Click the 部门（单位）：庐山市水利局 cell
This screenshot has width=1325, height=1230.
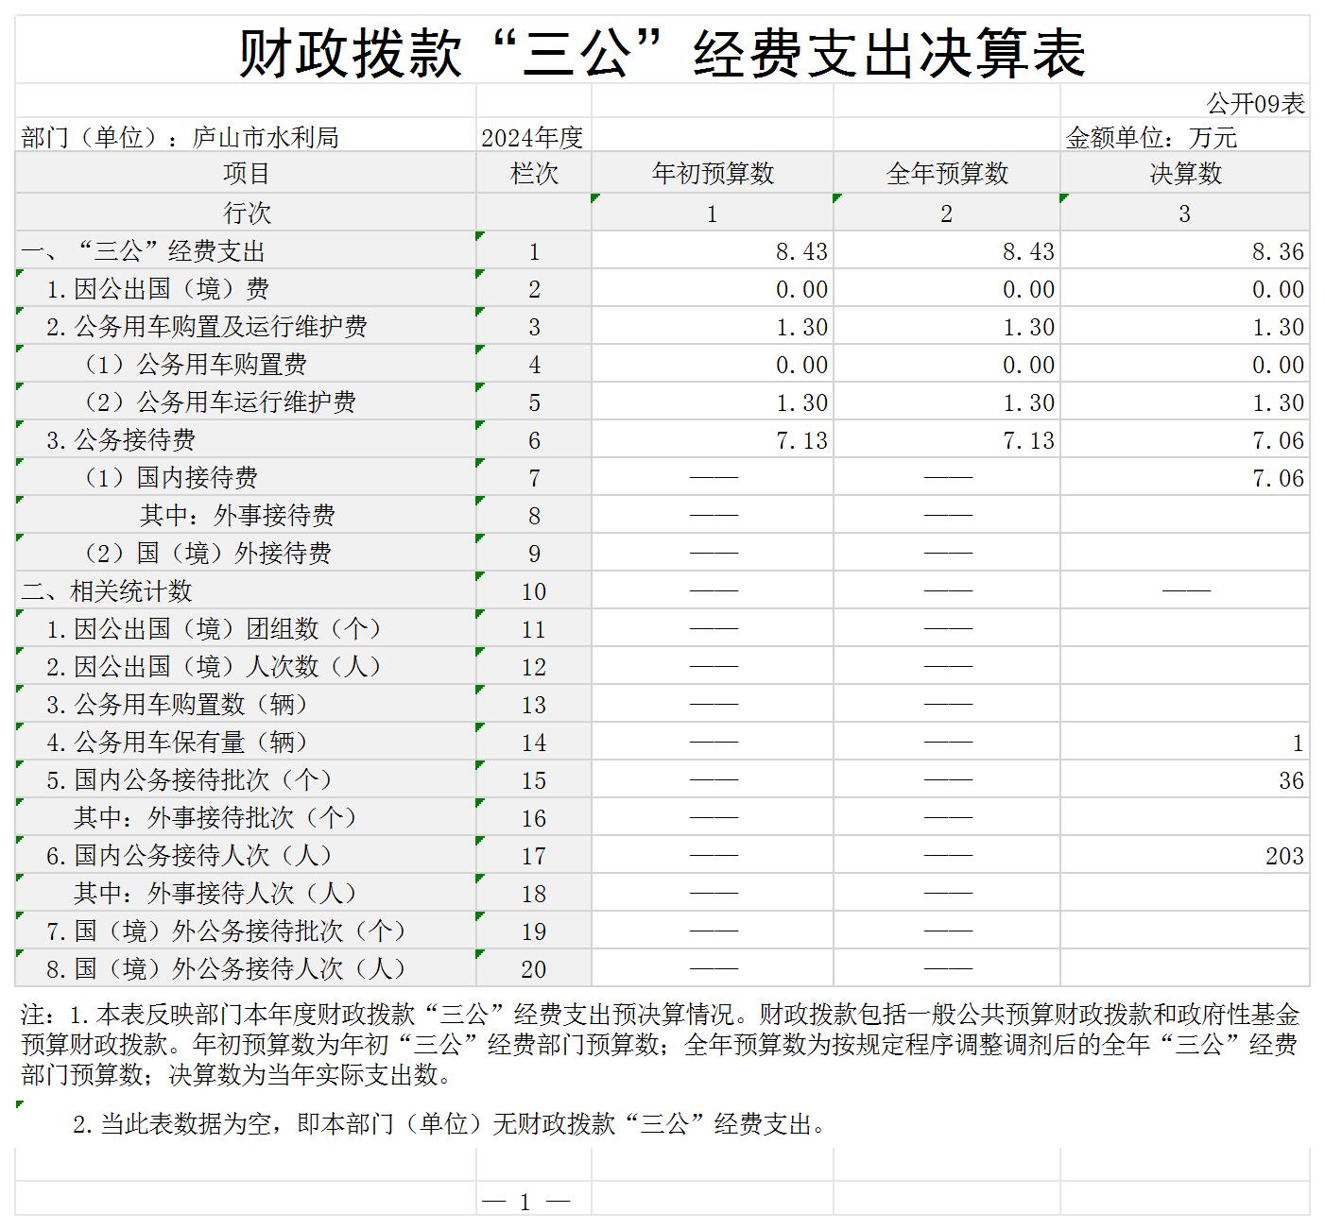click(x=180, y=138)
